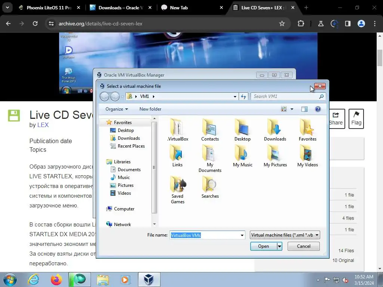383x287 pixels.
Task: Click the Windows Start orb
Action: click(10, 280)
